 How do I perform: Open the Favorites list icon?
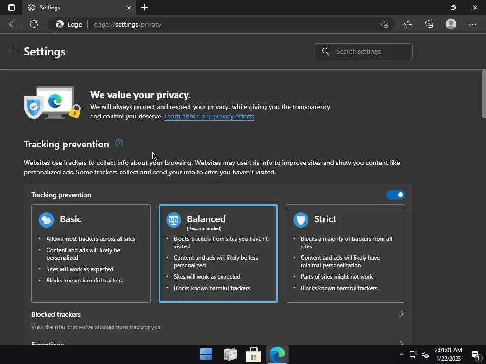408,24
